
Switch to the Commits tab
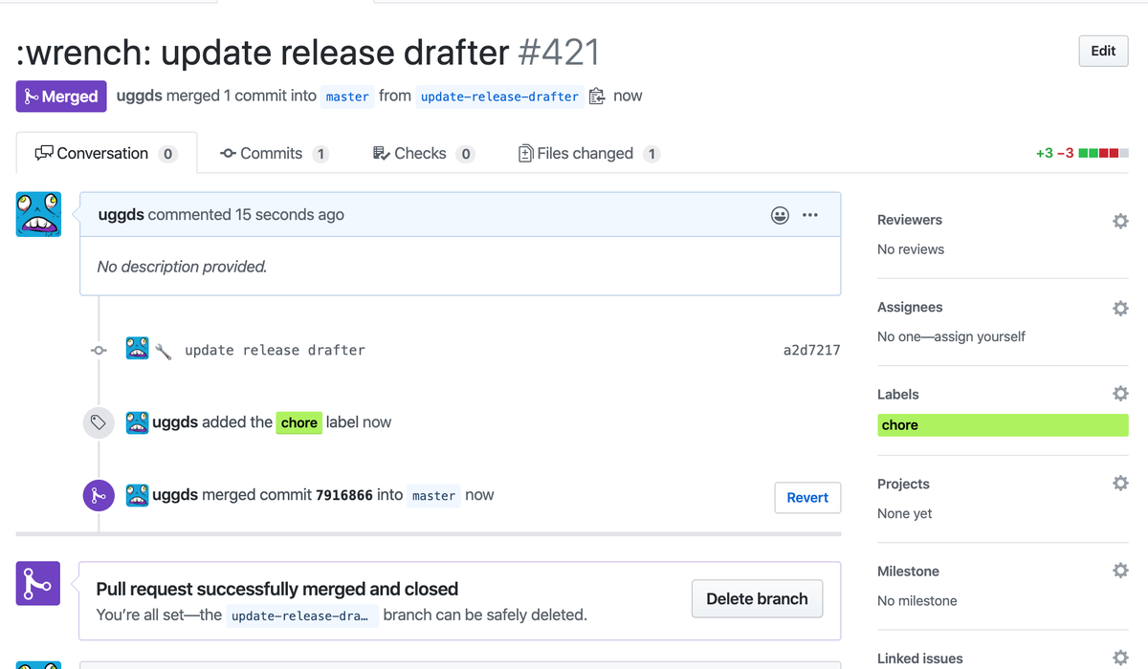coord(274,153)
